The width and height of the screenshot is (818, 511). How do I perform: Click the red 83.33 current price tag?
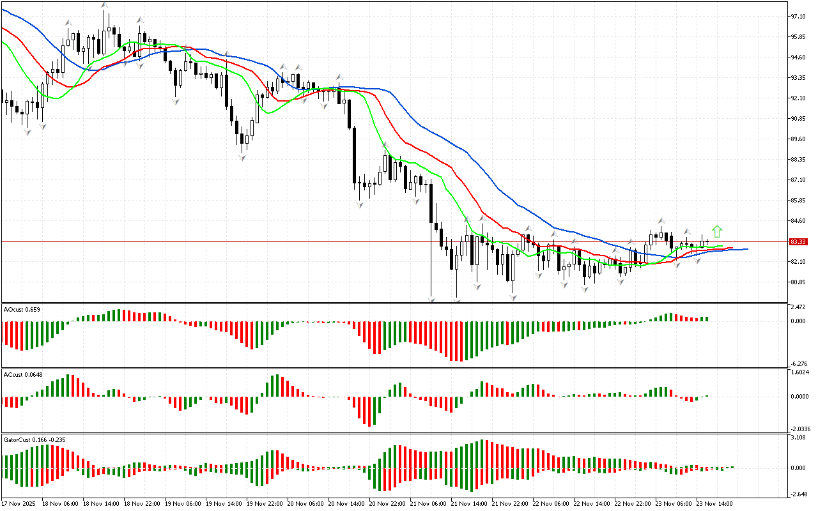[798, 242]
